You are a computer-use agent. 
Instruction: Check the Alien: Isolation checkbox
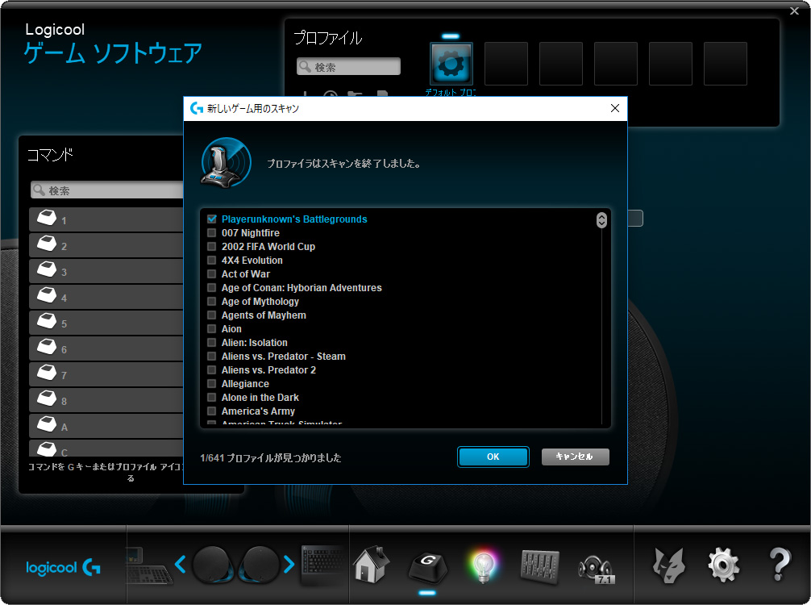[x=211, y=343]
